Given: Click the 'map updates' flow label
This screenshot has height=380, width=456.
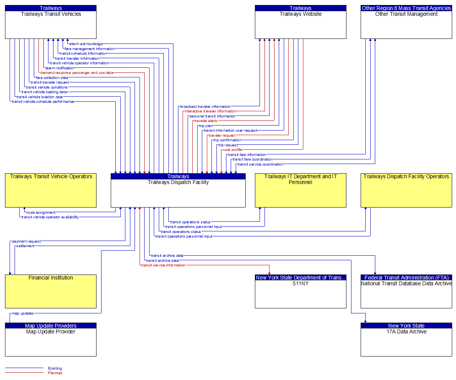Looking at the screenshot, I should tap(23, 313).
